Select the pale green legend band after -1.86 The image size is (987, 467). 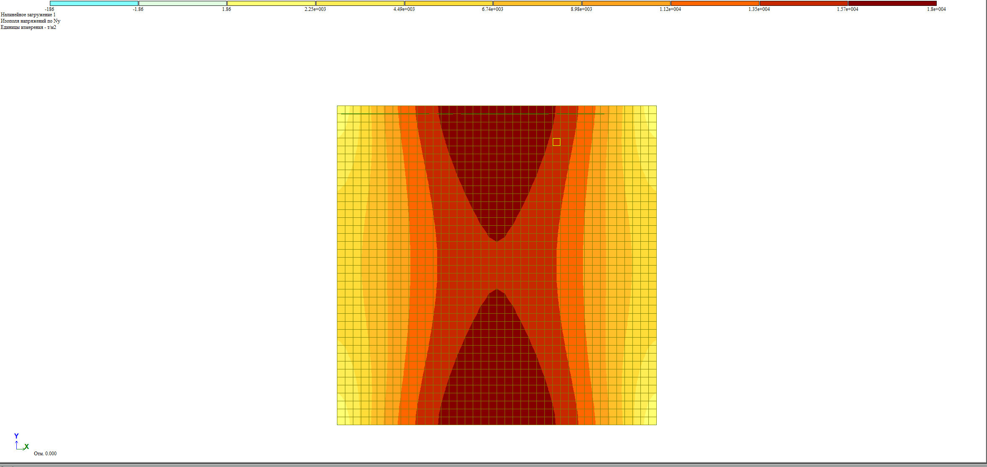click(183, 3)
